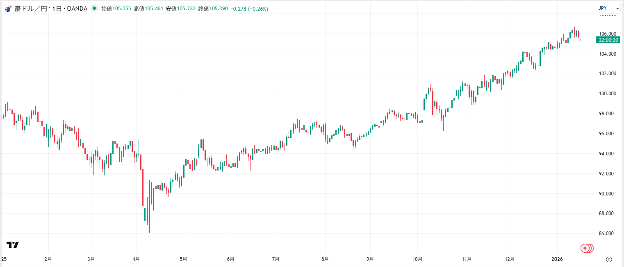This screenshot has height=267, width=624.
Task: Click the Australian flag symbol icon
Action: [7, 8]
